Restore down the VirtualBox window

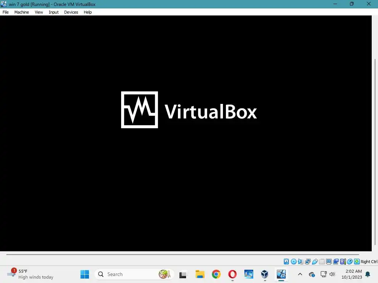click(x=352, y=4)
